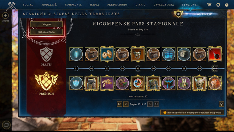This screenshot has width=234, height=132.
Task: Open Informazioni sulle ricompense del pass stagionale
Action: 192,113
